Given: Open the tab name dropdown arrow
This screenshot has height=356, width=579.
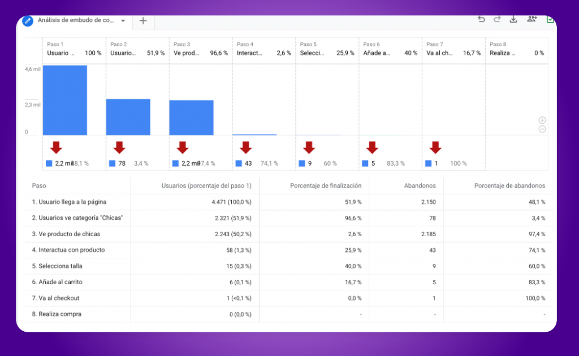Looking at the screenshot, I should (x=122, y=20).
